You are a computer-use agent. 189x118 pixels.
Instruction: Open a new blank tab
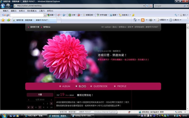tap(59, 20)
